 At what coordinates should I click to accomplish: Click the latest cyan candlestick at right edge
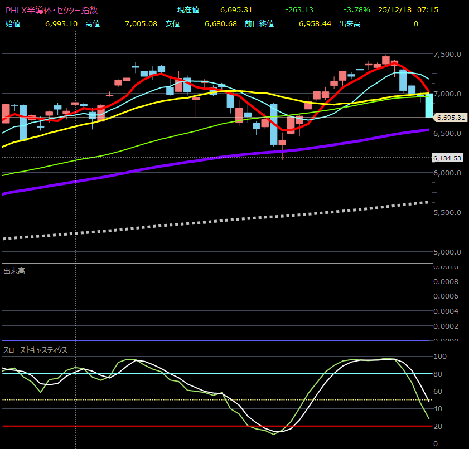(x=429, y=105)
